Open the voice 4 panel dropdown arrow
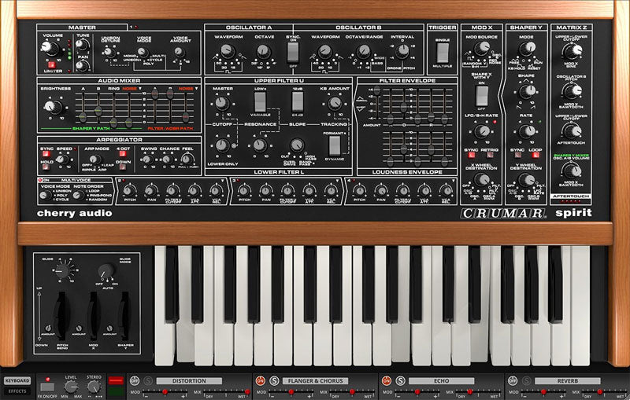 coord(454,181)
